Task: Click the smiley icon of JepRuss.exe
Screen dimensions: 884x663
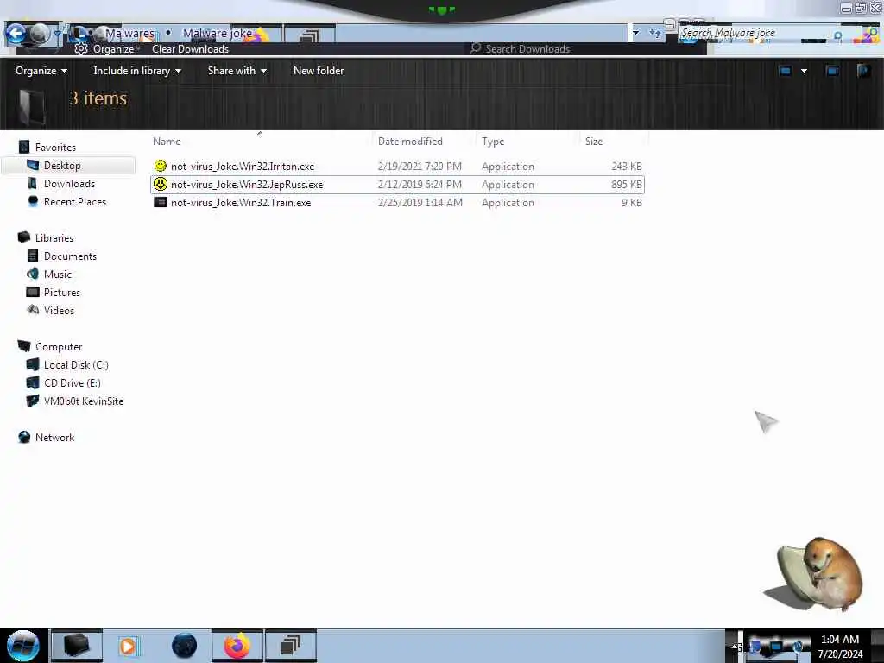Action: coord(161,184)
